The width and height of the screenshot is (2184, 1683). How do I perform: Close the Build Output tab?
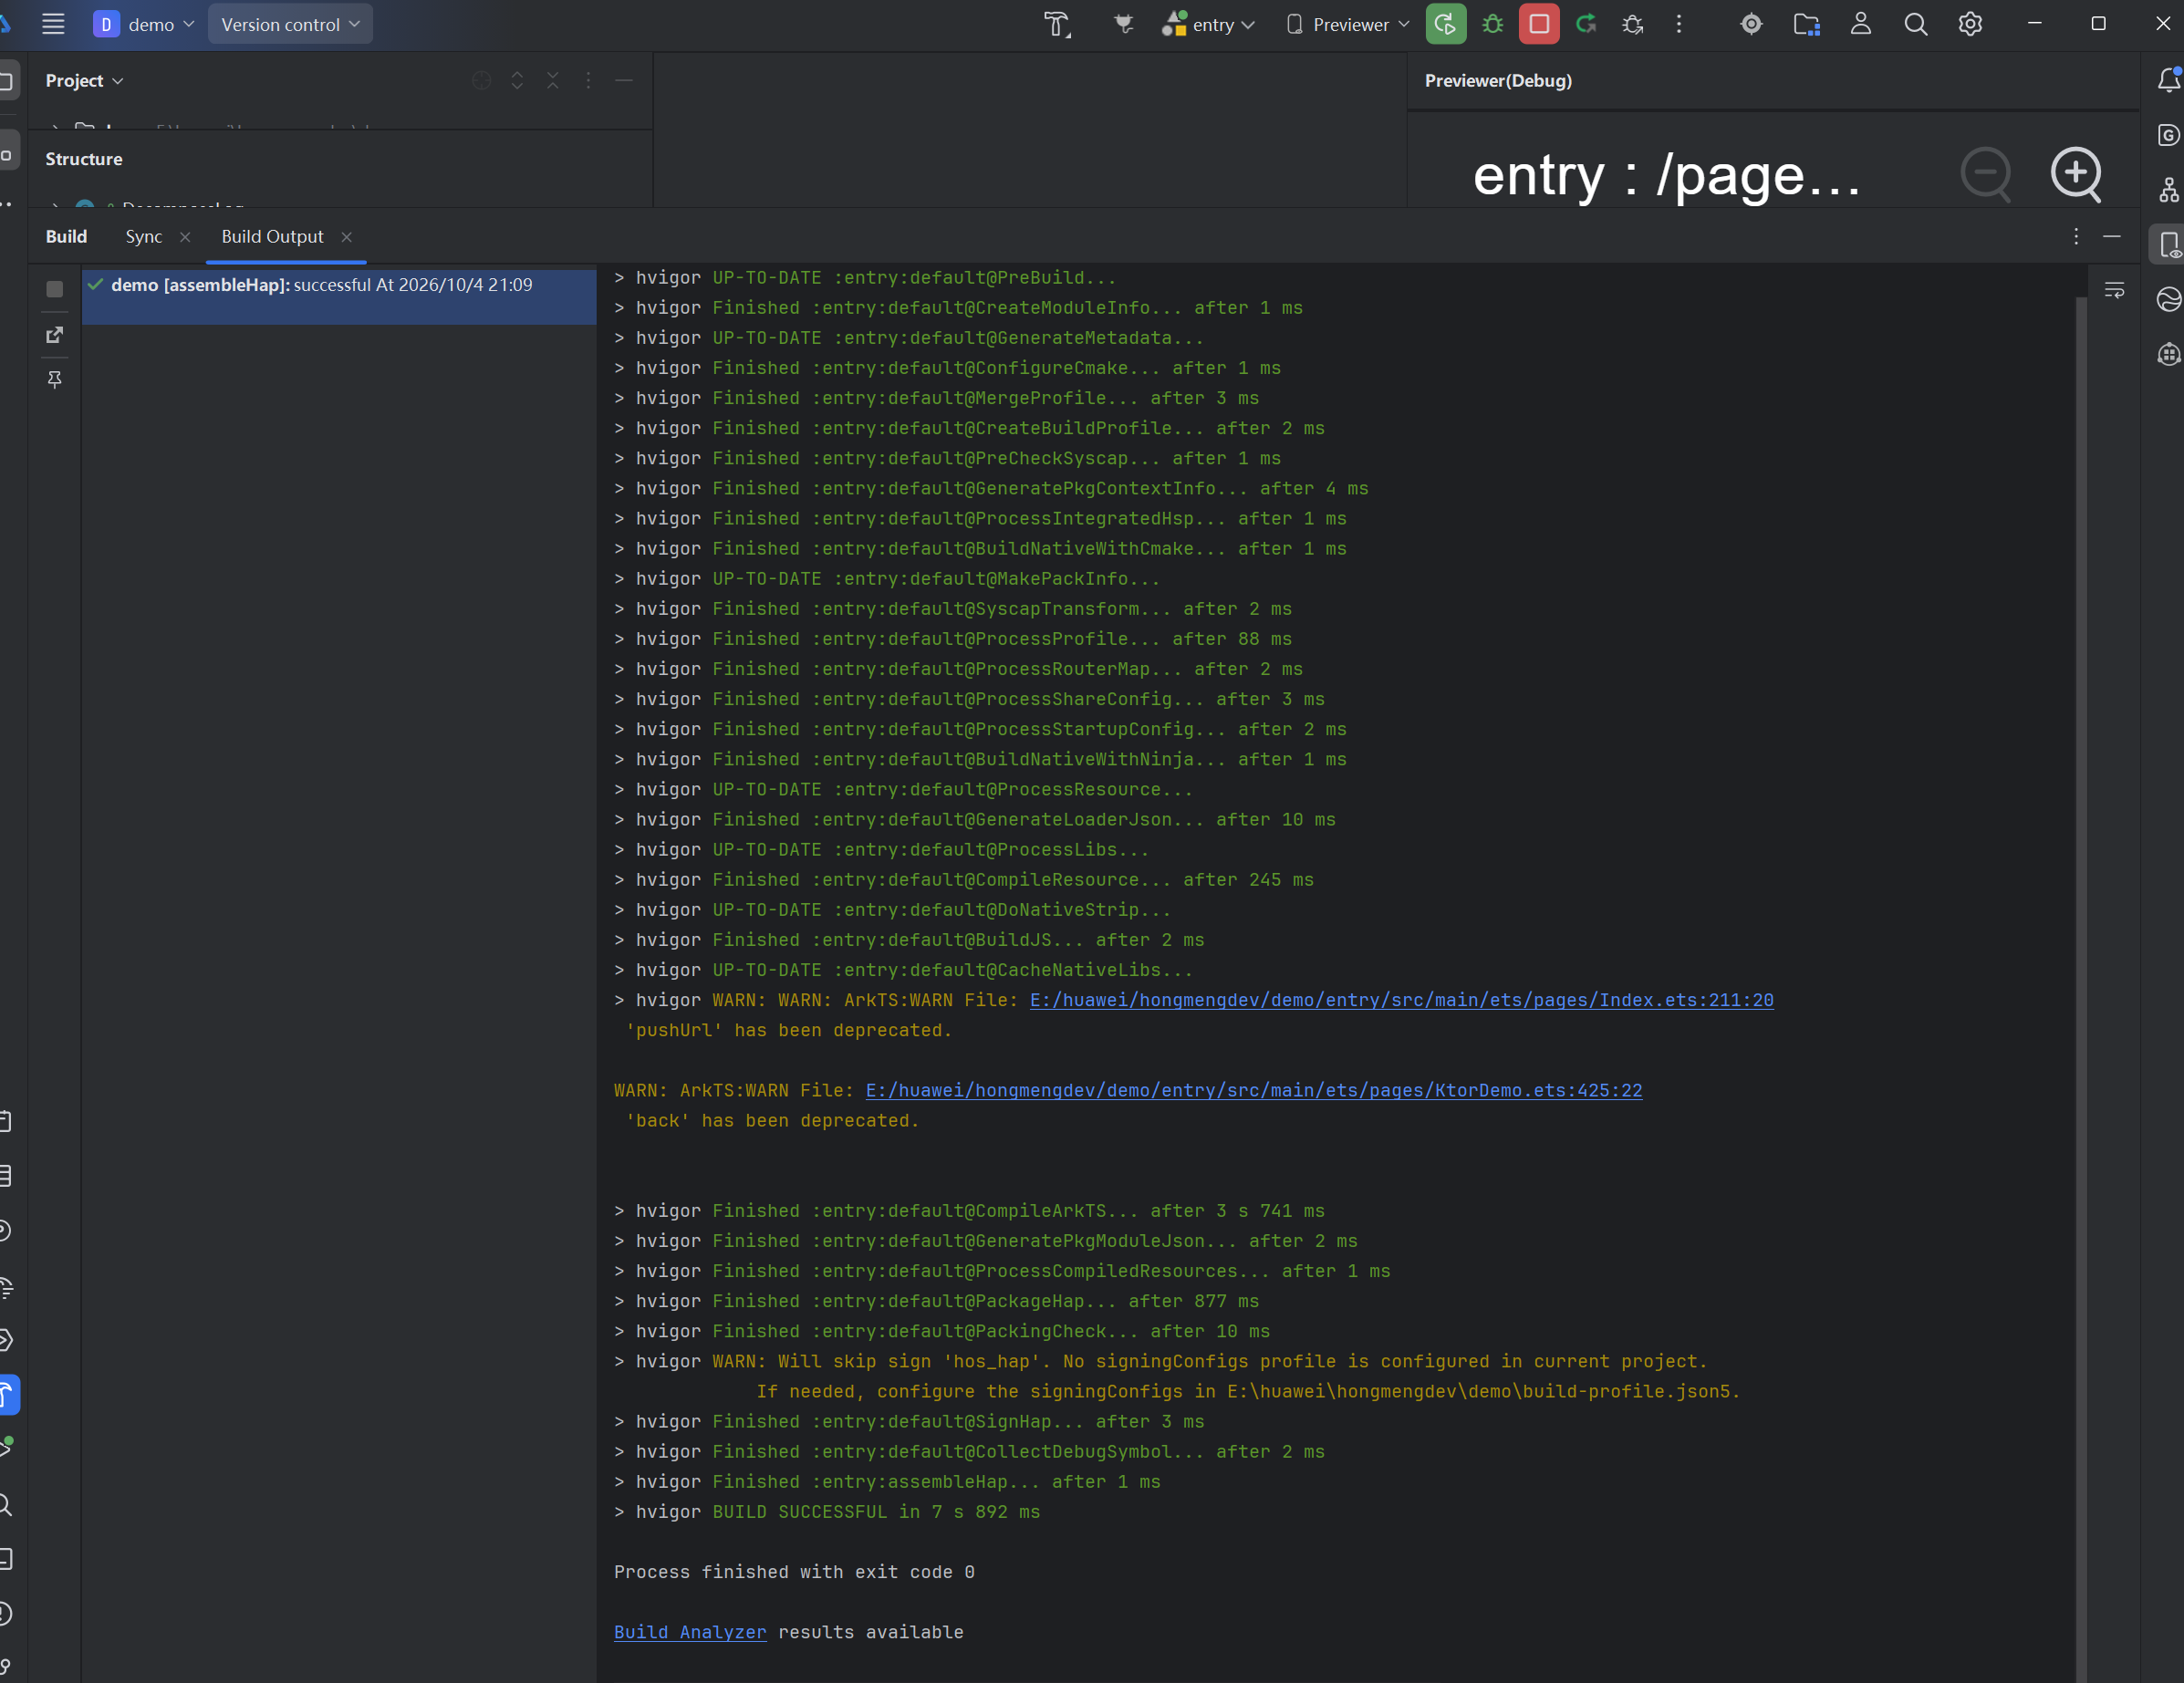click(347, 237)
